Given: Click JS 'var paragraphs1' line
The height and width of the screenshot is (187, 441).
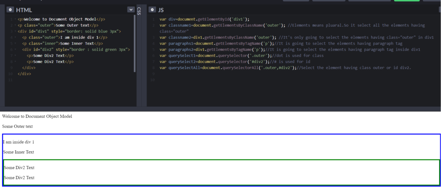Looking at the screenshot, I should pos(281,43).
